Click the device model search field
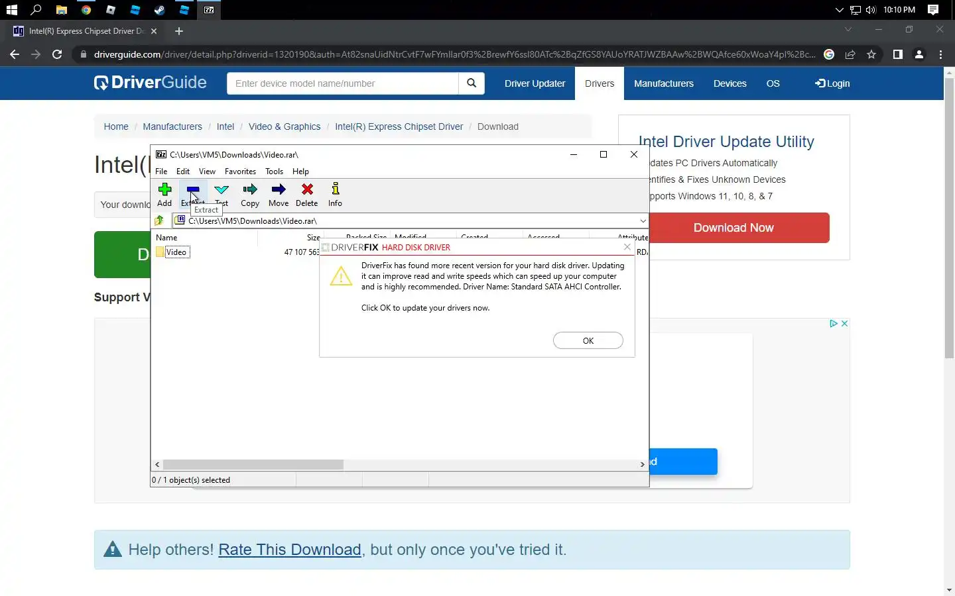 343,83
